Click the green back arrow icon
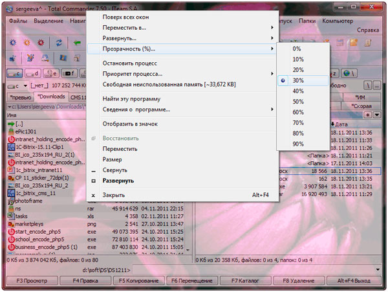The width and height of the screenshot is (388, 292). 77,43
